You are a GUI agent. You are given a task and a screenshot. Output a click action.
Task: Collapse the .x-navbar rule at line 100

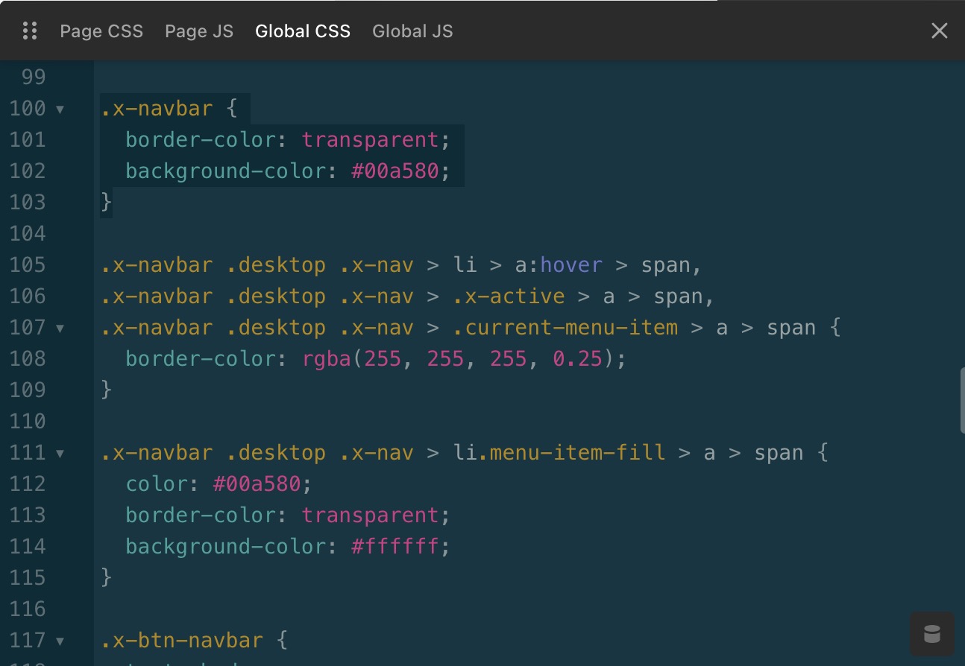coord(60,110)
